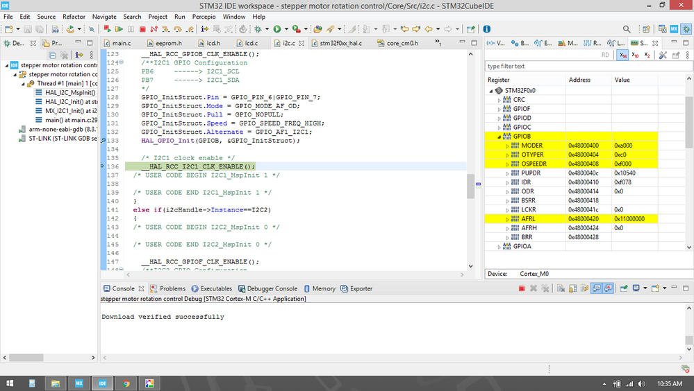The width and height of the screenshot is (694, 391).
Task: Click the type filter text field
Action: tap(588, 67)
